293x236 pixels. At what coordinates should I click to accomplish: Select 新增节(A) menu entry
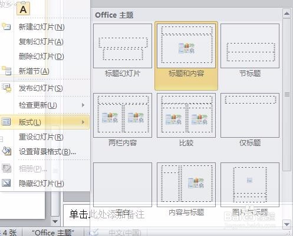tap(34, 71)
